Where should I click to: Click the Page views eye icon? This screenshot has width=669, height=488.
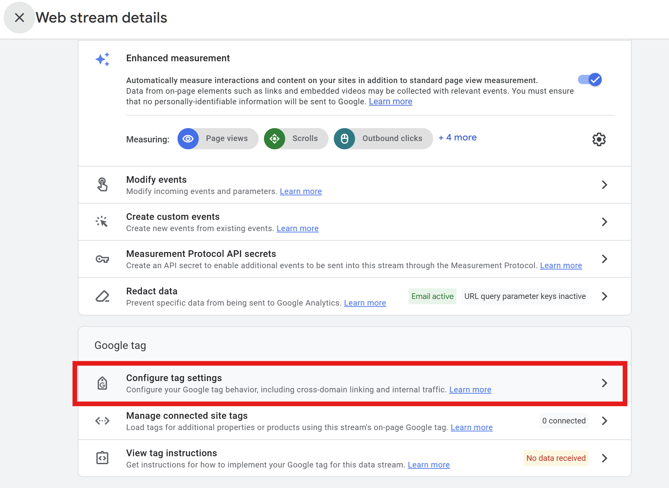point(188,139)
